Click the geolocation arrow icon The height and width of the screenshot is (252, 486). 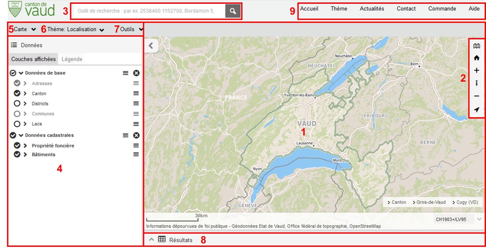(x=477, y=110)
